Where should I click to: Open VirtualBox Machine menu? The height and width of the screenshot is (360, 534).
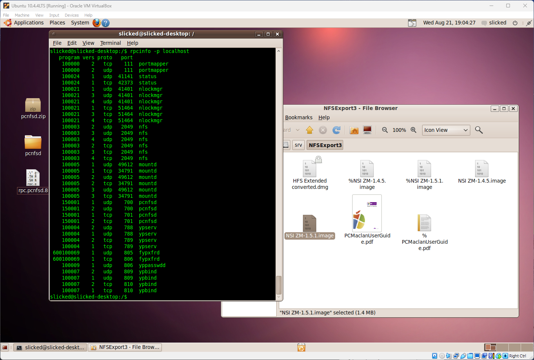pos(22,15)
